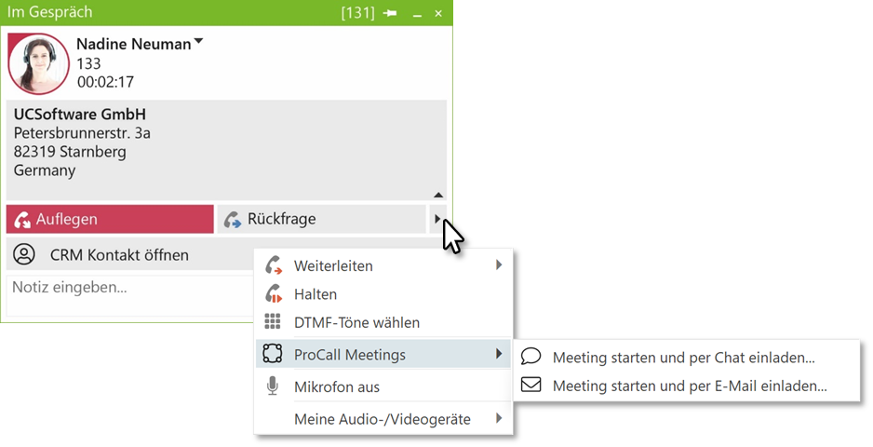Screen dimensions: 873x447
Task: Click the Halten hold call icon
Action: tap(273, 294)
